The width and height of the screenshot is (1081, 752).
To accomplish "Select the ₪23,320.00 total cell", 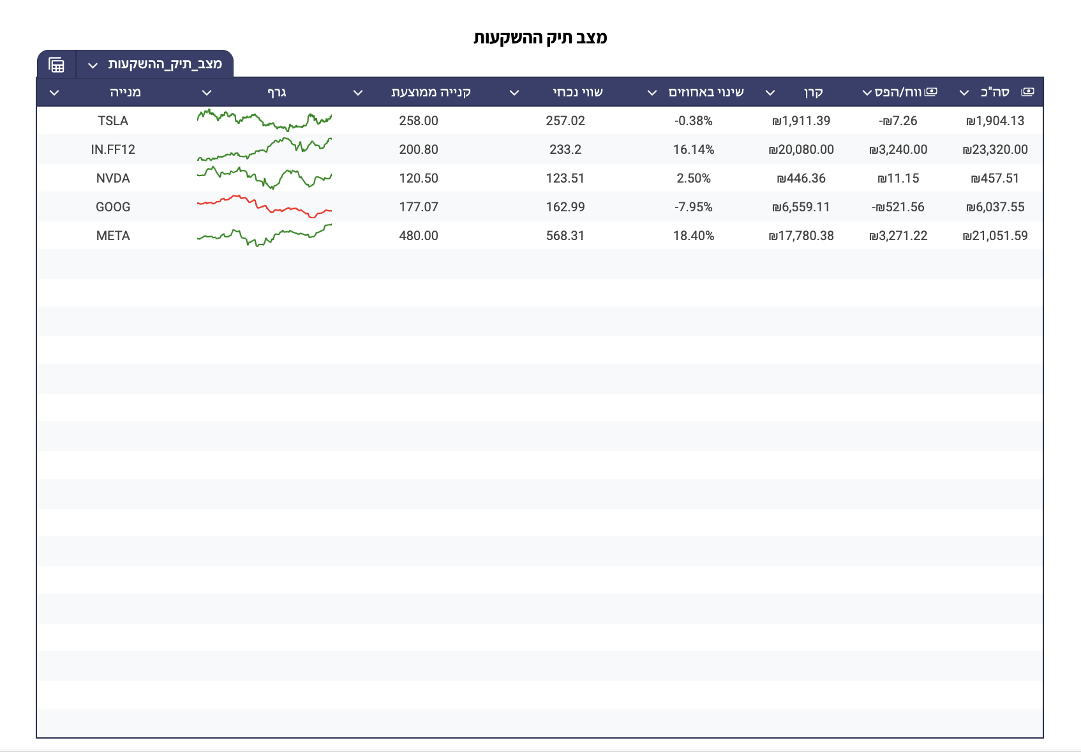I will (995, 149).
